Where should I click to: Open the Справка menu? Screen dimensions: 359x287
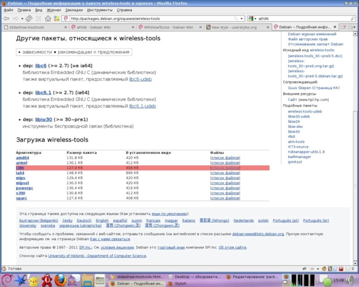click(124, 10)
